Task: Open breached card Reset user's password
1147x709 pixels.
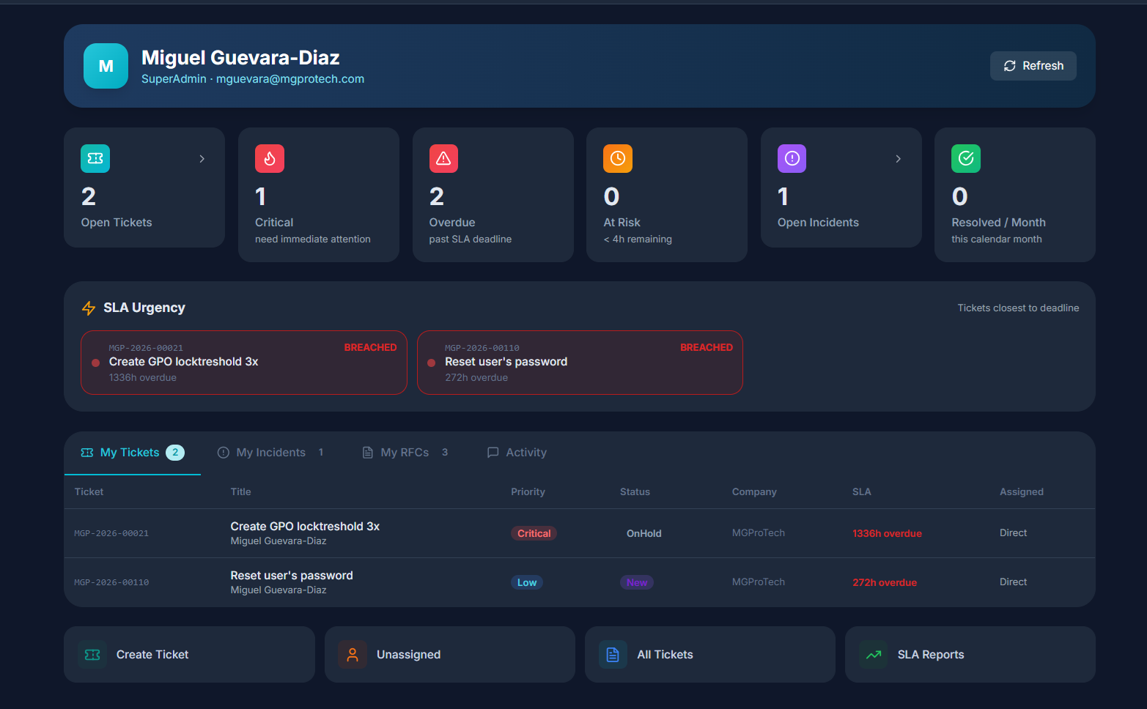Action: click(580, 363)
